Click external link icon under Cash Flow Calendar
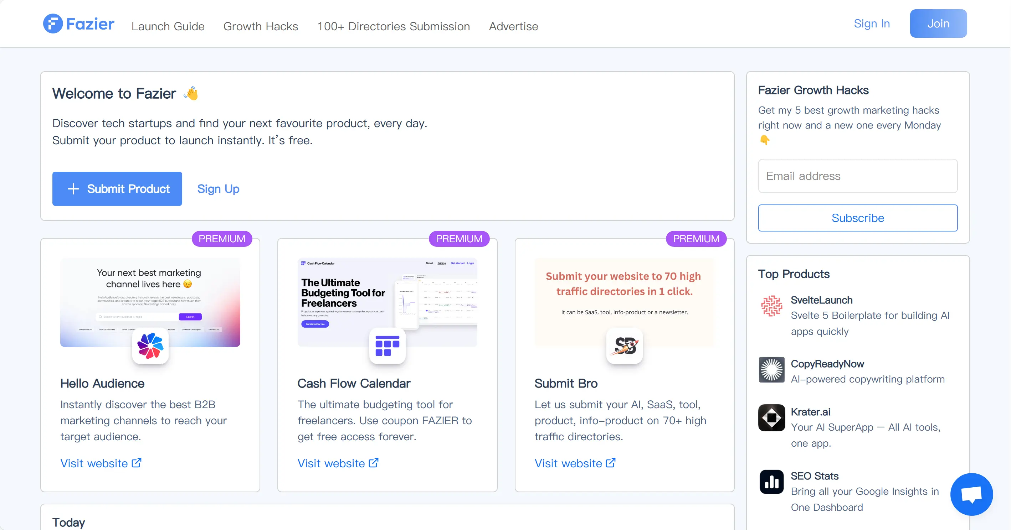The image size is (1011, 530). point(374,463)
